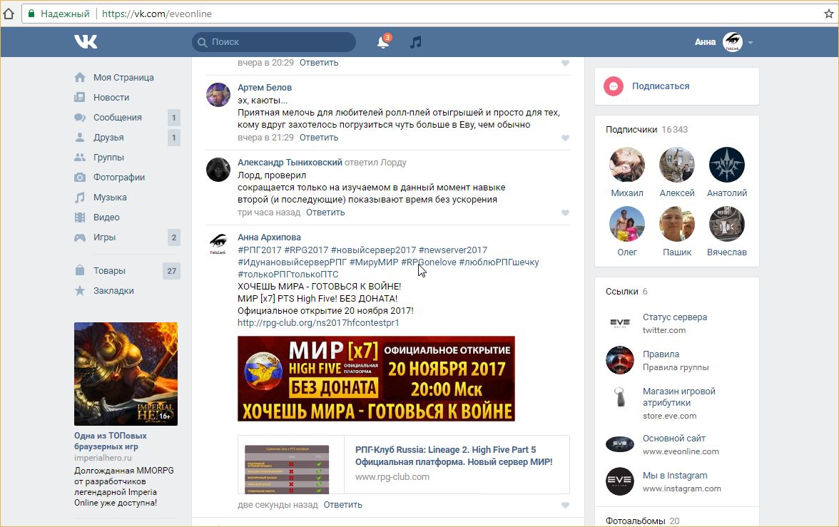
Task: Open subscriber Олег's avatar
Action: click(x=626, y=224)
